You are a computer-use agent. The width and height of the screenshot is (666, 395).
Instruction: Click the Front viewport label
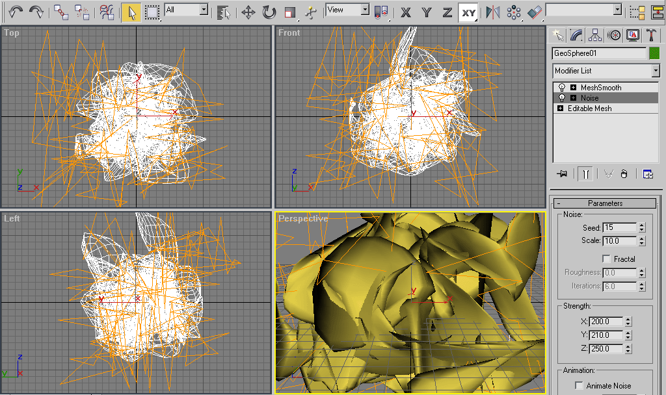coord(289,32)
